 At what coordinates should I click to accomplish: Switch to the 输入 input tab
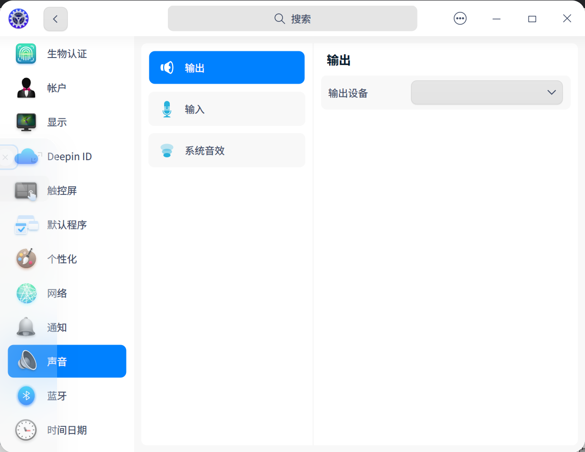coord(226,109)
